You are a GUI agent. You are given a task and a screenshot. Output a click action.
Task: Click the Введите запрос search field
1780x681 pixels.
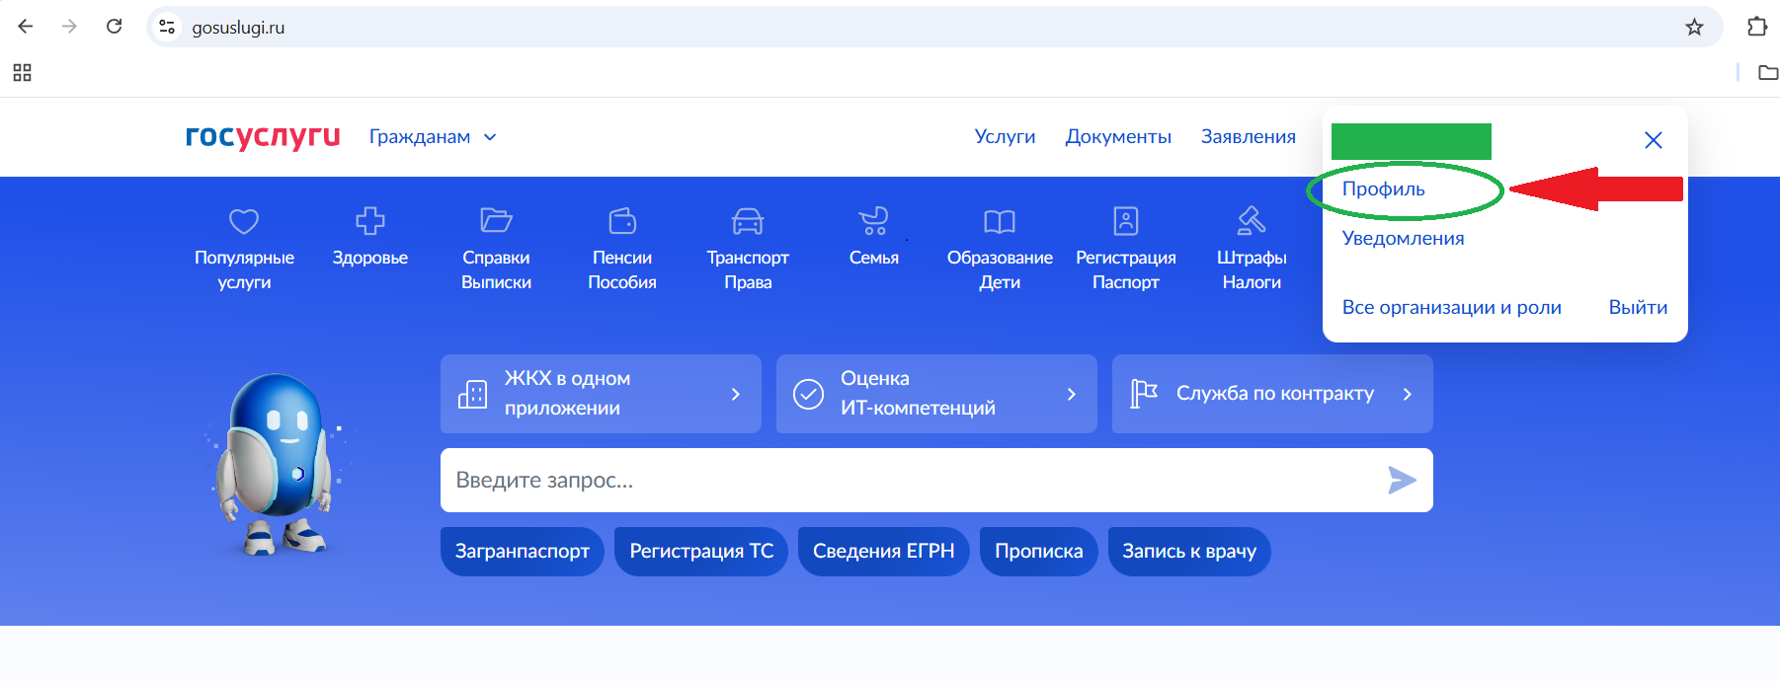point(909,481)
